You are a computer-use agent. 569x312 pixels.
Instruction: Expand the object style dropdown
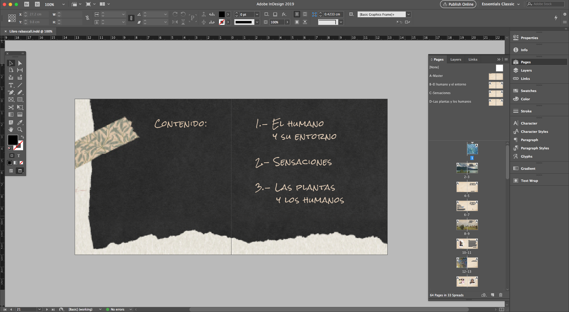point(408,14)
